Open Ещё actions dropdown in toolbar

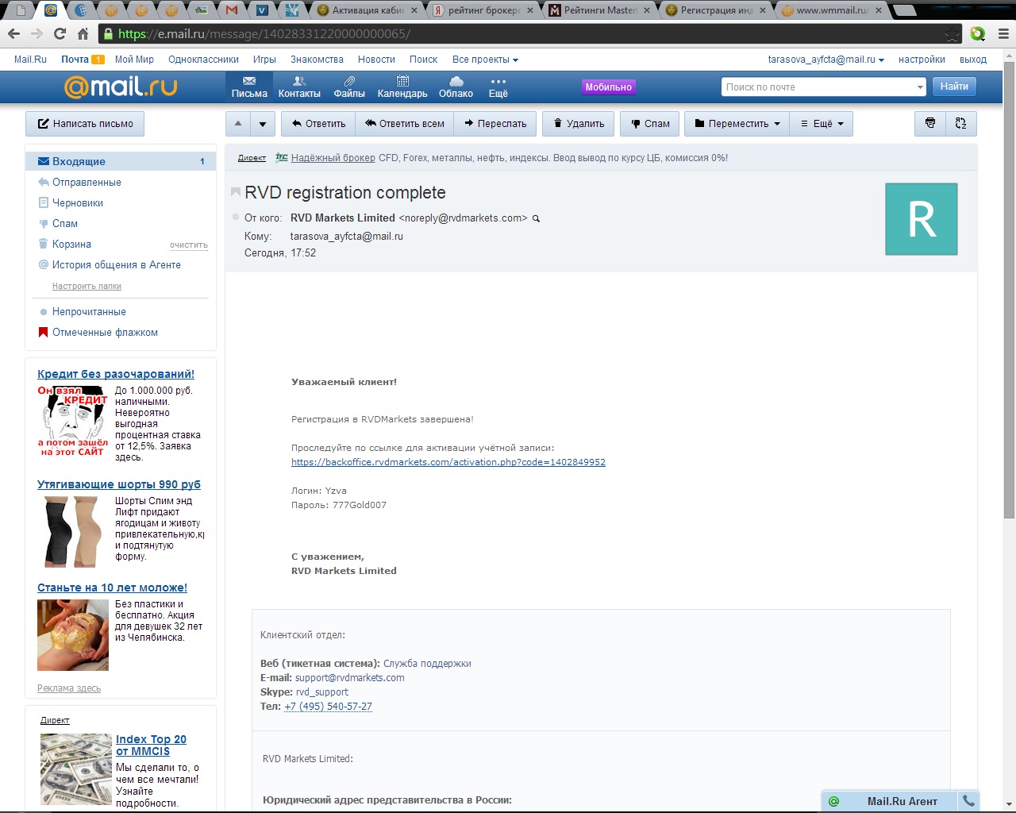pos(821,123)
